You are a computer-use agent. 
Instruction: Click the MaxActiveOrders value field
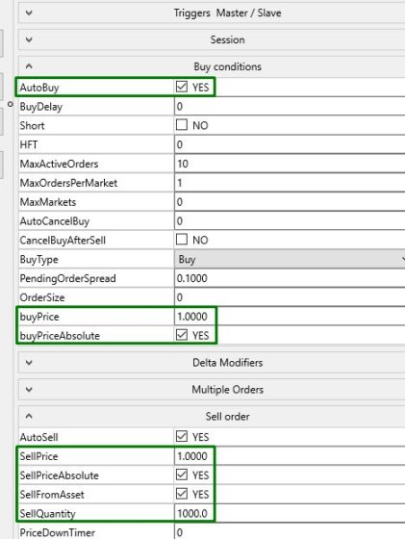click(x=290, y=164)
